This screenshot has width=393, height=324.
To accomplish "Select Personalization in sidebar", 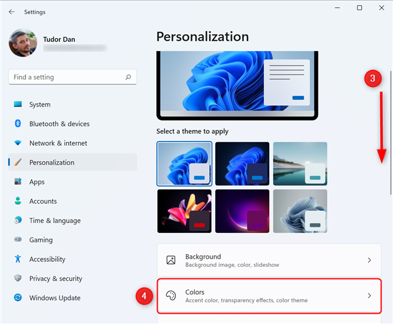I will (x=73, y=162).
